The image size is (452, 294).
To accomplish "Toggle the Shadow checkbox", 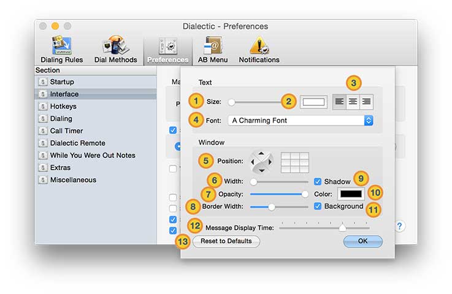I will point(317,181).
